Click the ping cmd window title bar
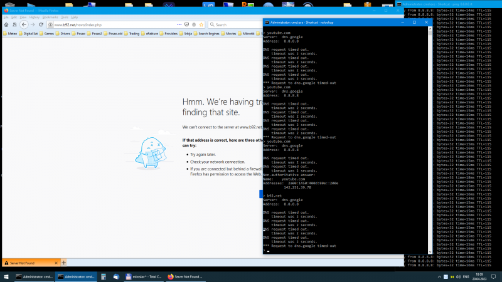Image resolution: width=502 pixels, height=282 pixels. (448, 4)
